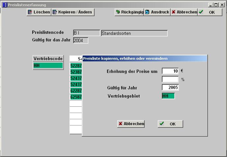Select table row starting with 52287
The height and width of the screenshot is (157, 227).
[x=76, y=66]
